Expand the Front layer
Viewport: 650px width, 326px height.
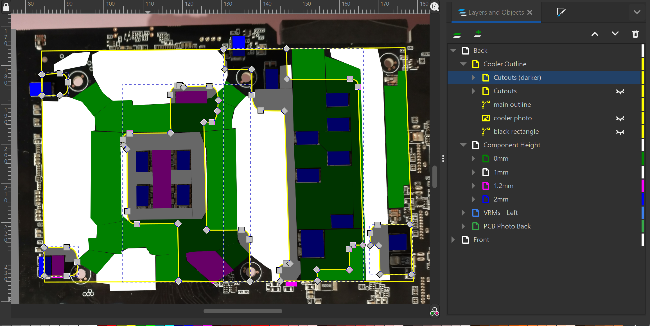tap(453, 240)
